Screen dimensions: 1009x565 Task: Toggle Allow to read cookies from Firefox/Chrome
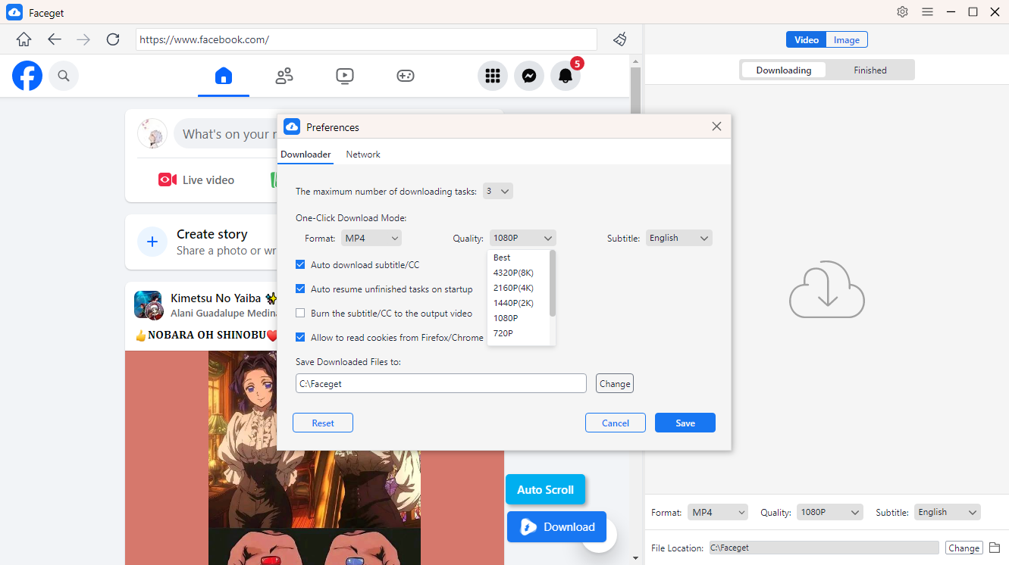click(x=301, y=337)
